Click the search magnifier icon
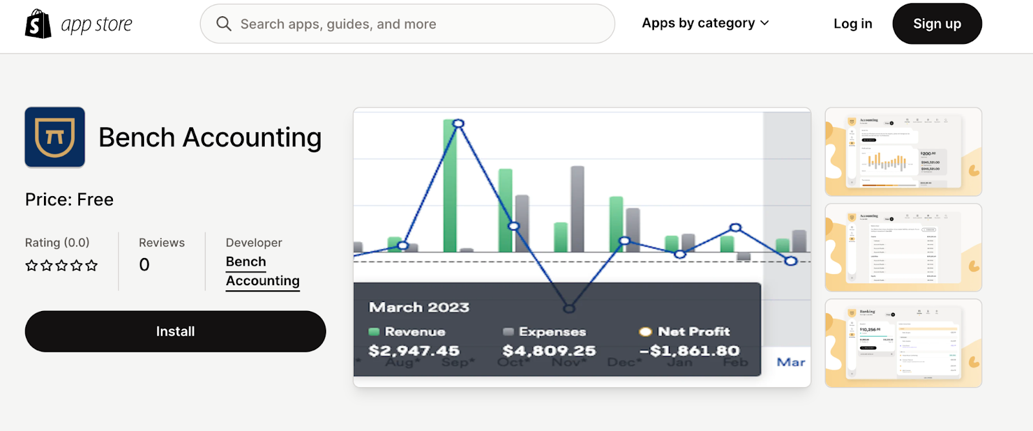This screenshot has width=1033, height=431. [x=224, y=24]
